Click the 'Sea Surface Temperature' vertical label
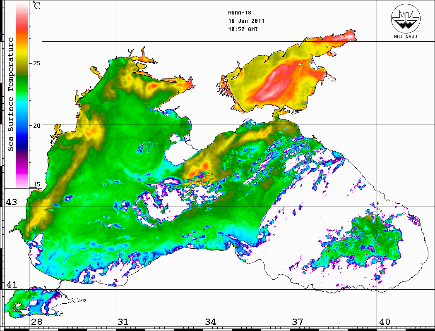435x331 pixels. pyautogui.click(x=10, y=94)
